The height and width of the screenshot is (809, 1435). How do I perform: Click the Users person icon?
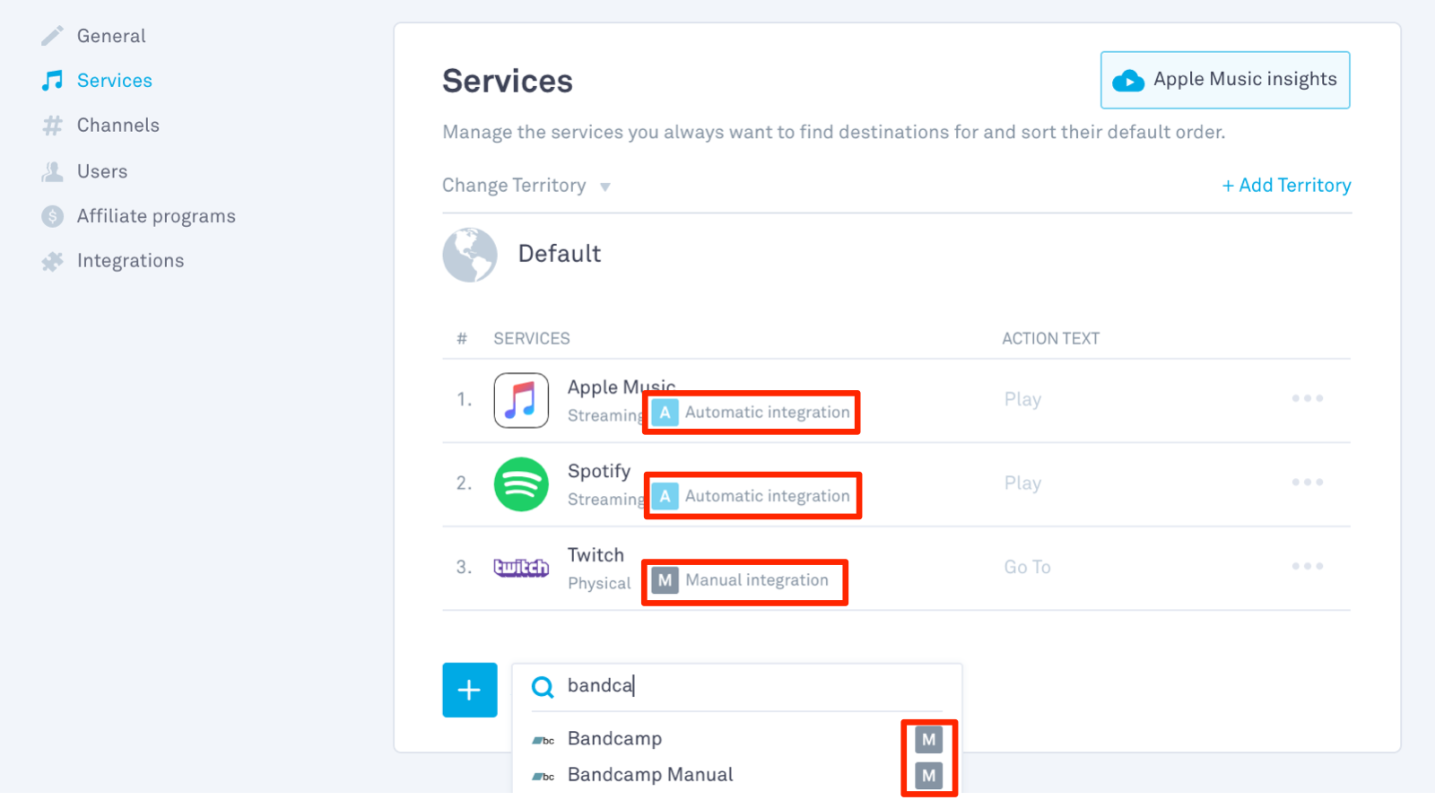pyautogui.click(x=52, y=171)
